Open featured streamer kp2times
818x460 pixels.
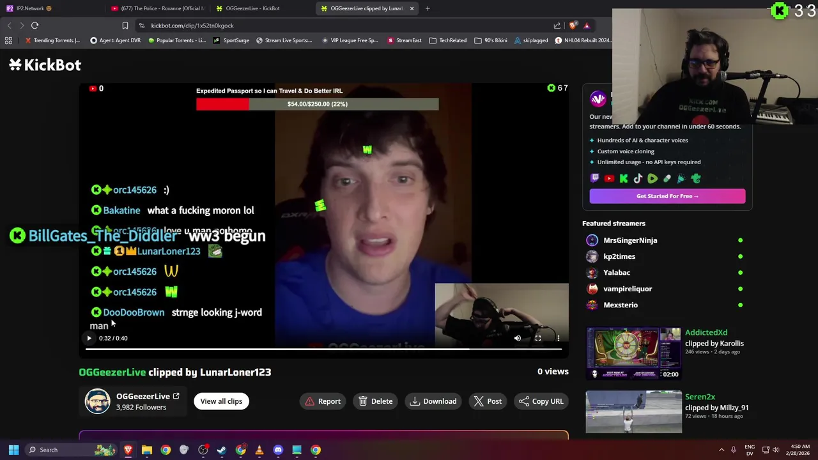click(619, 256)
